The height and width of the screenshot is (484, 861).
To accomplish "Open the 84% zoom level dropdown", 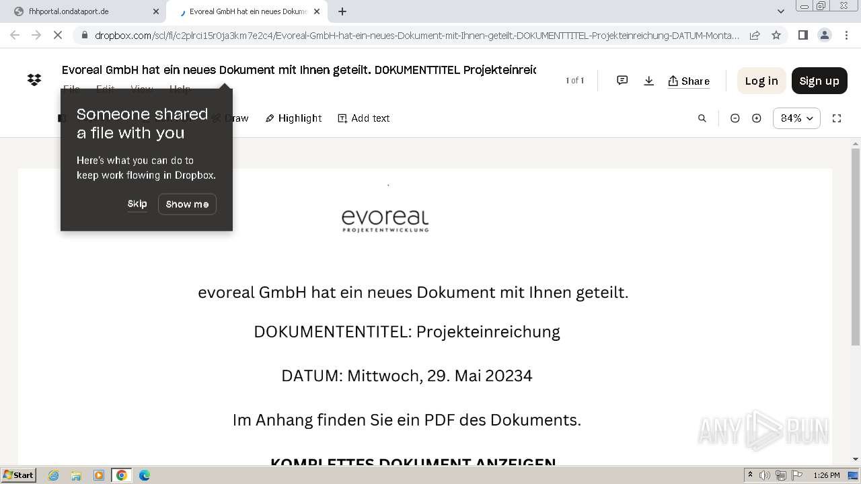I will point(796,118).
